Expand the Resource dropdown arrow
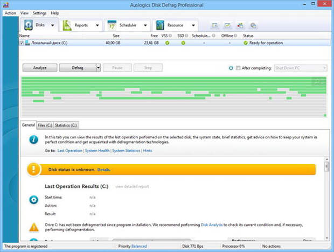This screenshot has height=252, width=334. pos(193,25)
